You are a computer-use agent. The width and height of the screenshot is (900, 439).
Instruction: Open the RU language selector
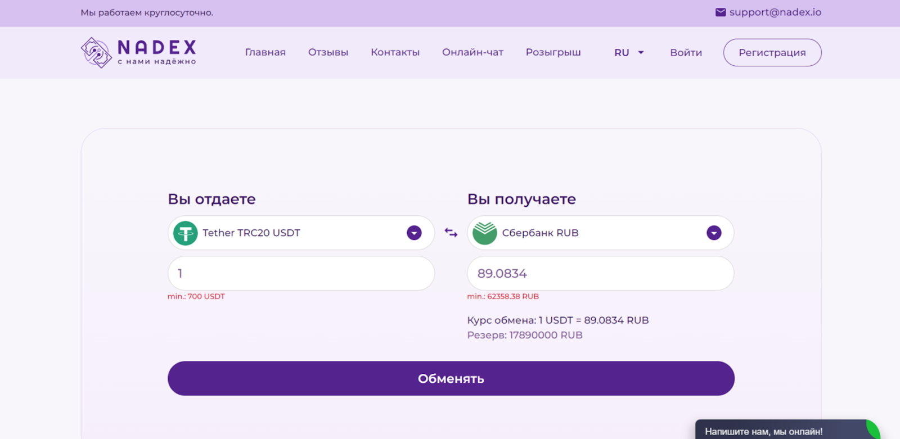click(629, 52)
